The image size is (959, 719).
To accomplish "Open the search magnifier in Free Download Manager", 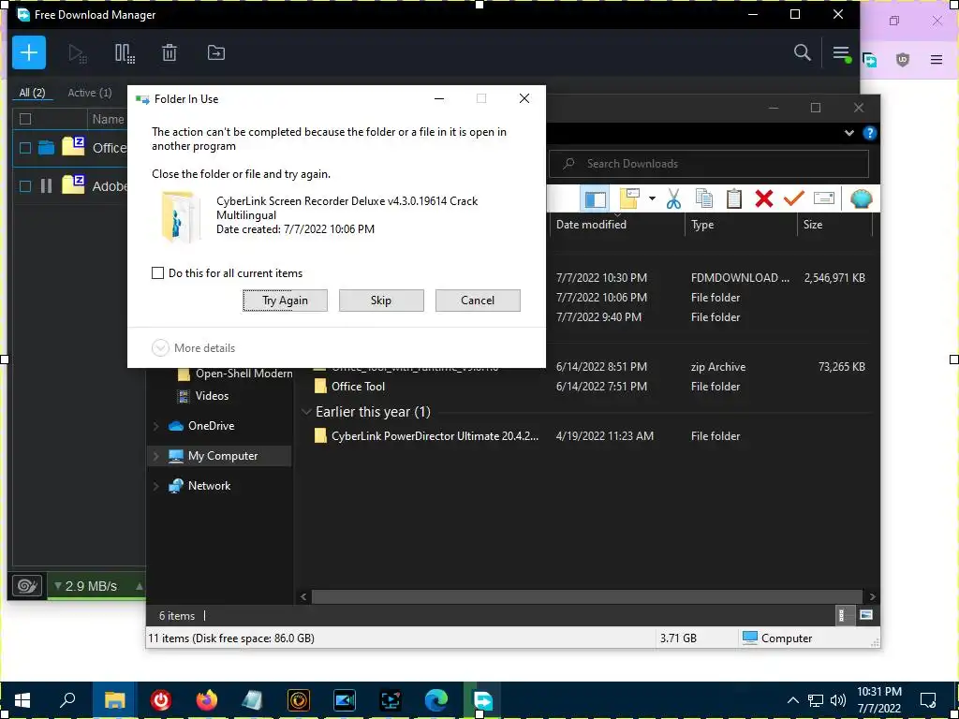I will (802, 52).
